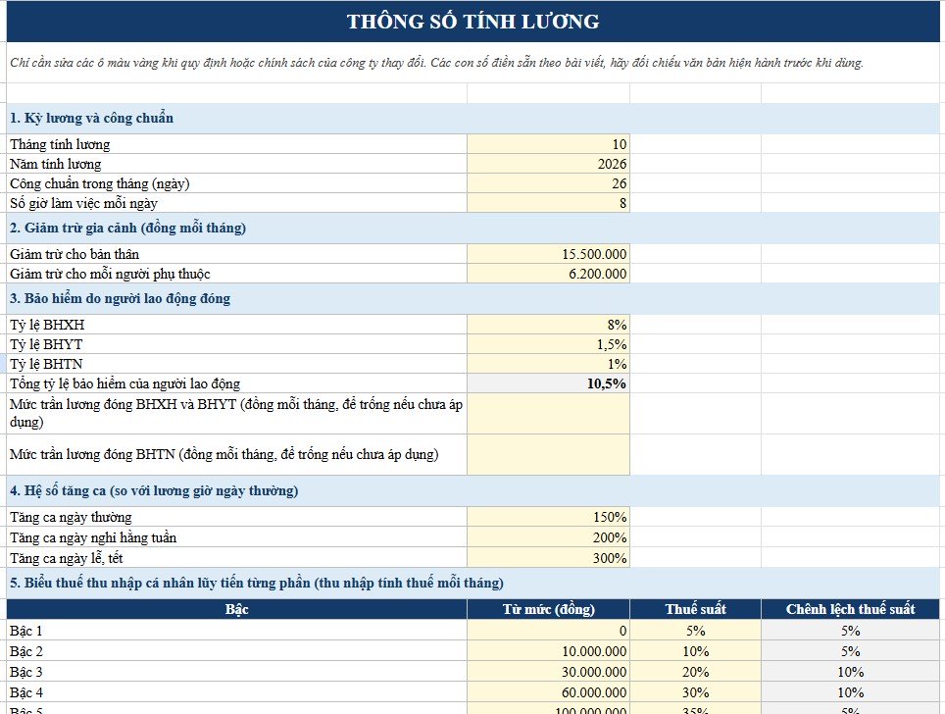
Task: Select the "Bậc 3" row label
Action: (237, 671)
